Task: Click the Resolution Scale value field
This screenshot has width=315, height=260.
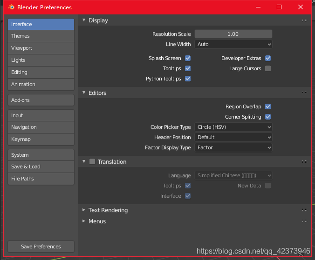Action: point(233,34)
